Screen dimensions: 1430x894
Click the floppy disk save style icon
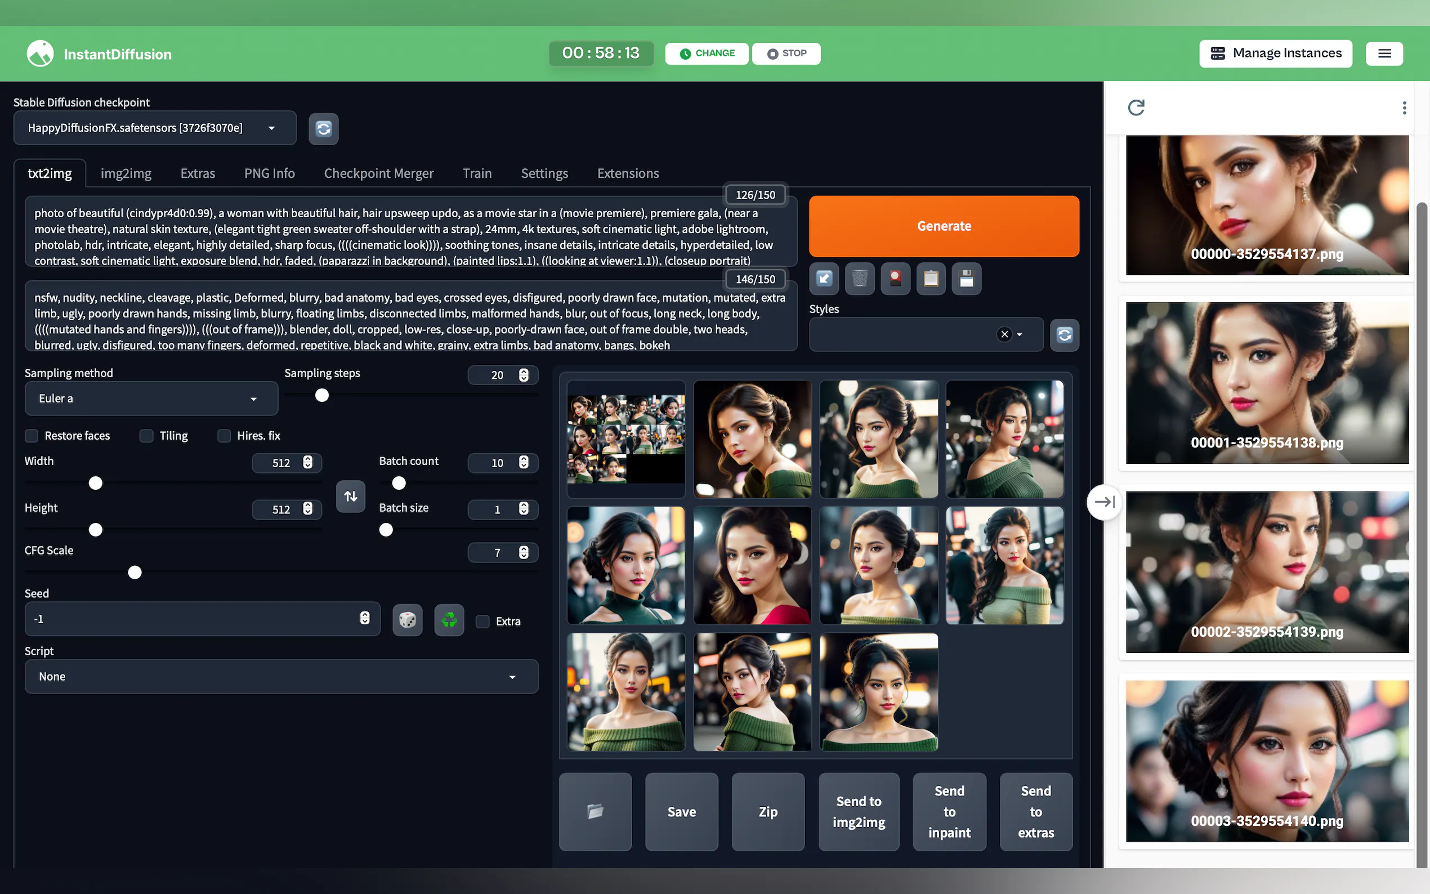pyautogui.click(x=966, y=279)
